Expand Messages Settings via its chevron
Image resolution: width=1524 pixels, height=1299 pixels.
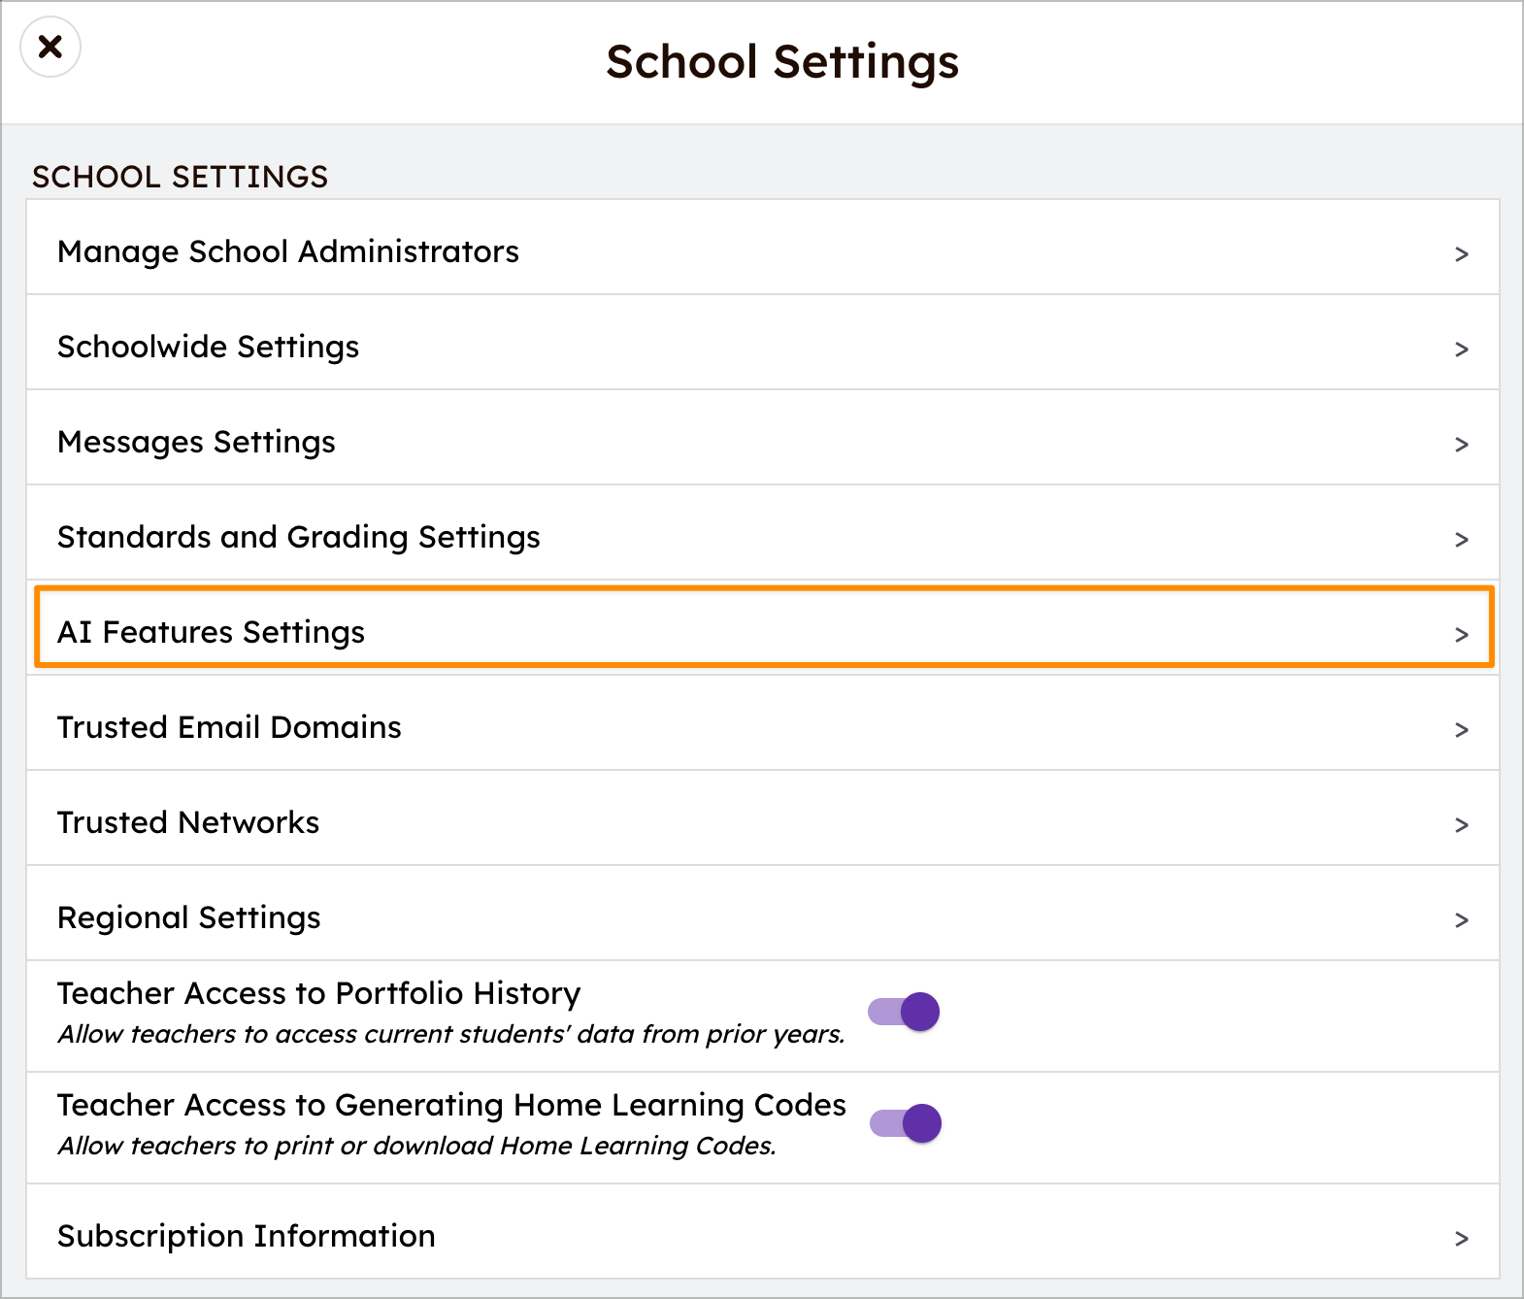click(x=1461, y=445)
